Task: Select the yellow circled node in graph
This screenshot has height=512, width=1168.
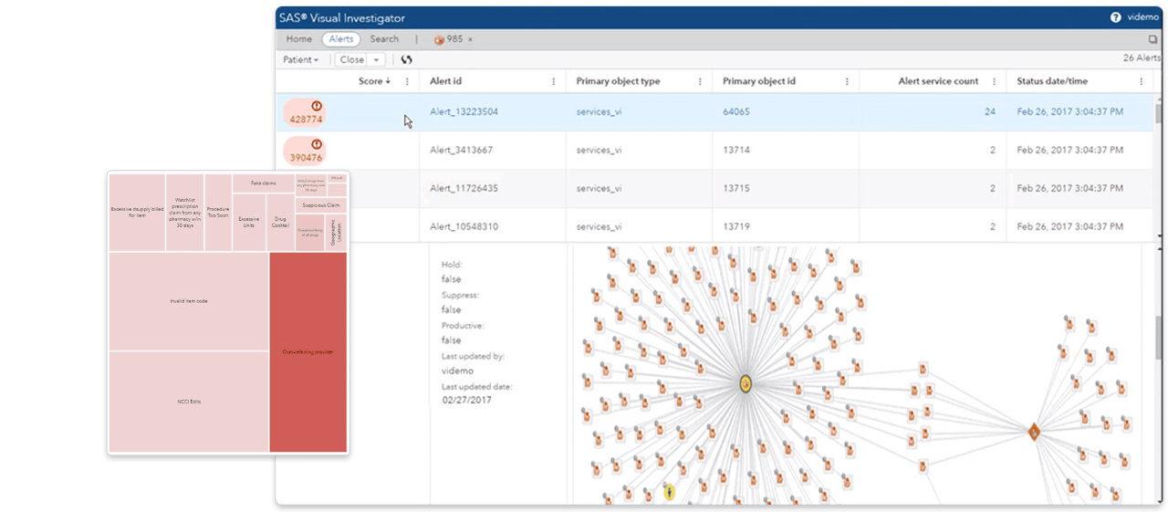Action: [x=669, y=492]
